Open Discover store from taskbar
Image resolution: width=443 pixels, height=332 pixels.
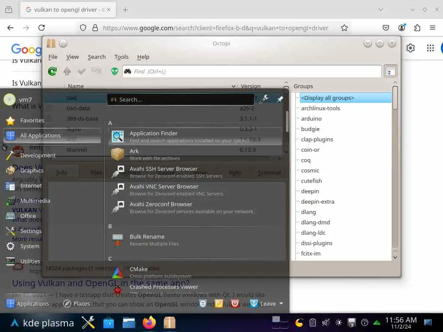[109, 322]
